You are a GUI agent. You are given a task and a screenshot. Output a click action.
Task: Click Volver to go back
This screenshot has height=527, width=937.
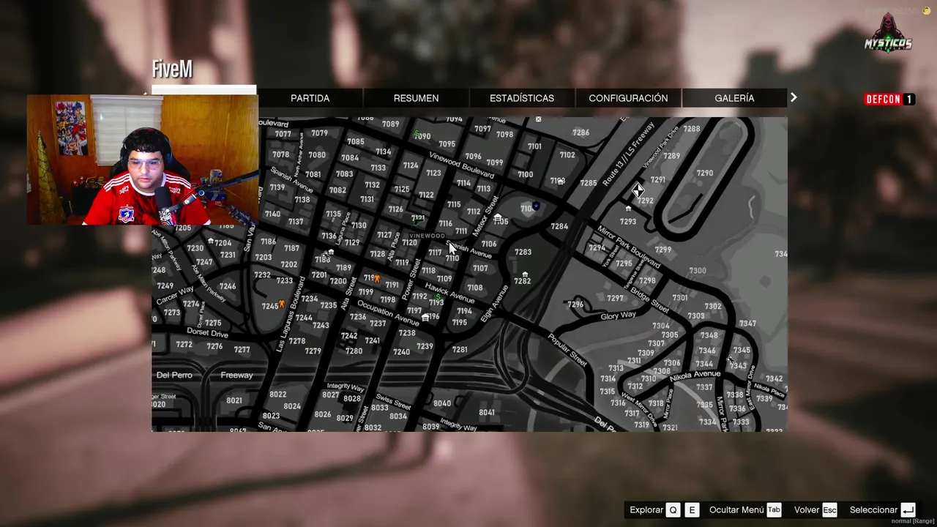[x=807, y=510]
